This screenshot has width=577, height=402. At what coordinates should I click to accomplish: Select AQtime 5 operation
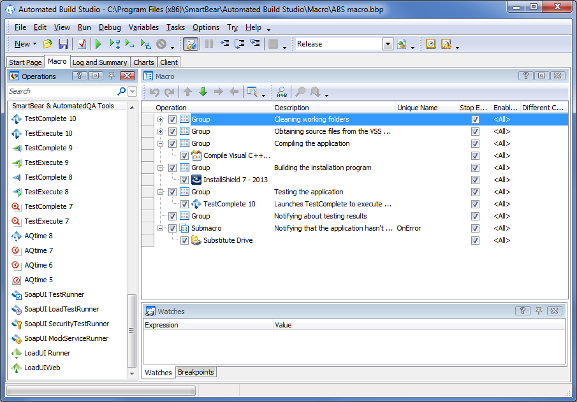[x=38, y=280]
